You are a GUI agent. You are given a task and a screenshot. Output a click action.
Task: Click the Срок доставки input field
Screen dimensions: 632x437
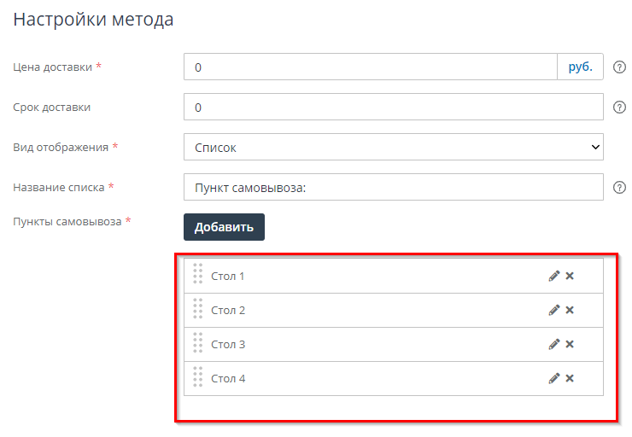[393, 108]
